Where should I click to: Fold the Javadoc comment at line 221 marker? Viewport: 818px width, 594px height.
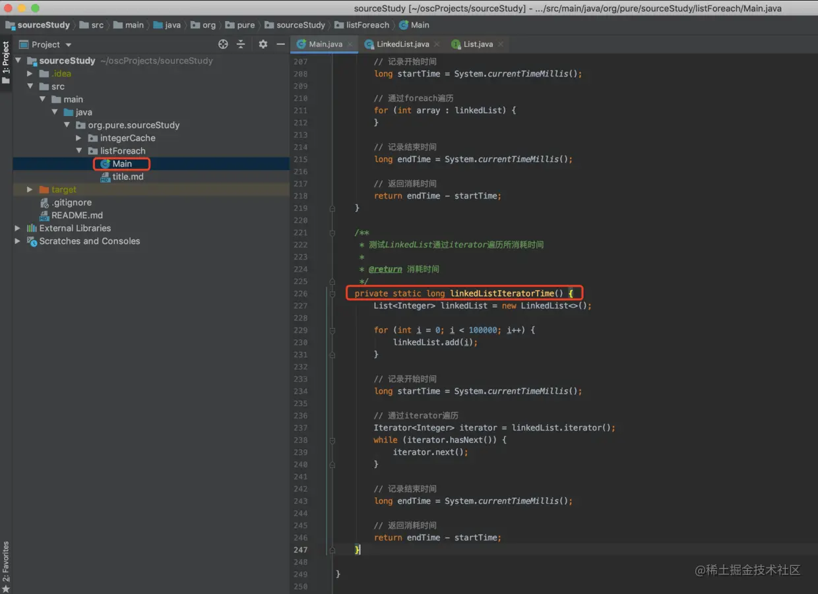point(332,232)
